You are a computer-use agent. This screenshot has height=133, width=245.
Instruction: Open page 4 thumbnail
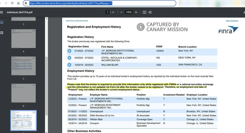click(24, 39)
